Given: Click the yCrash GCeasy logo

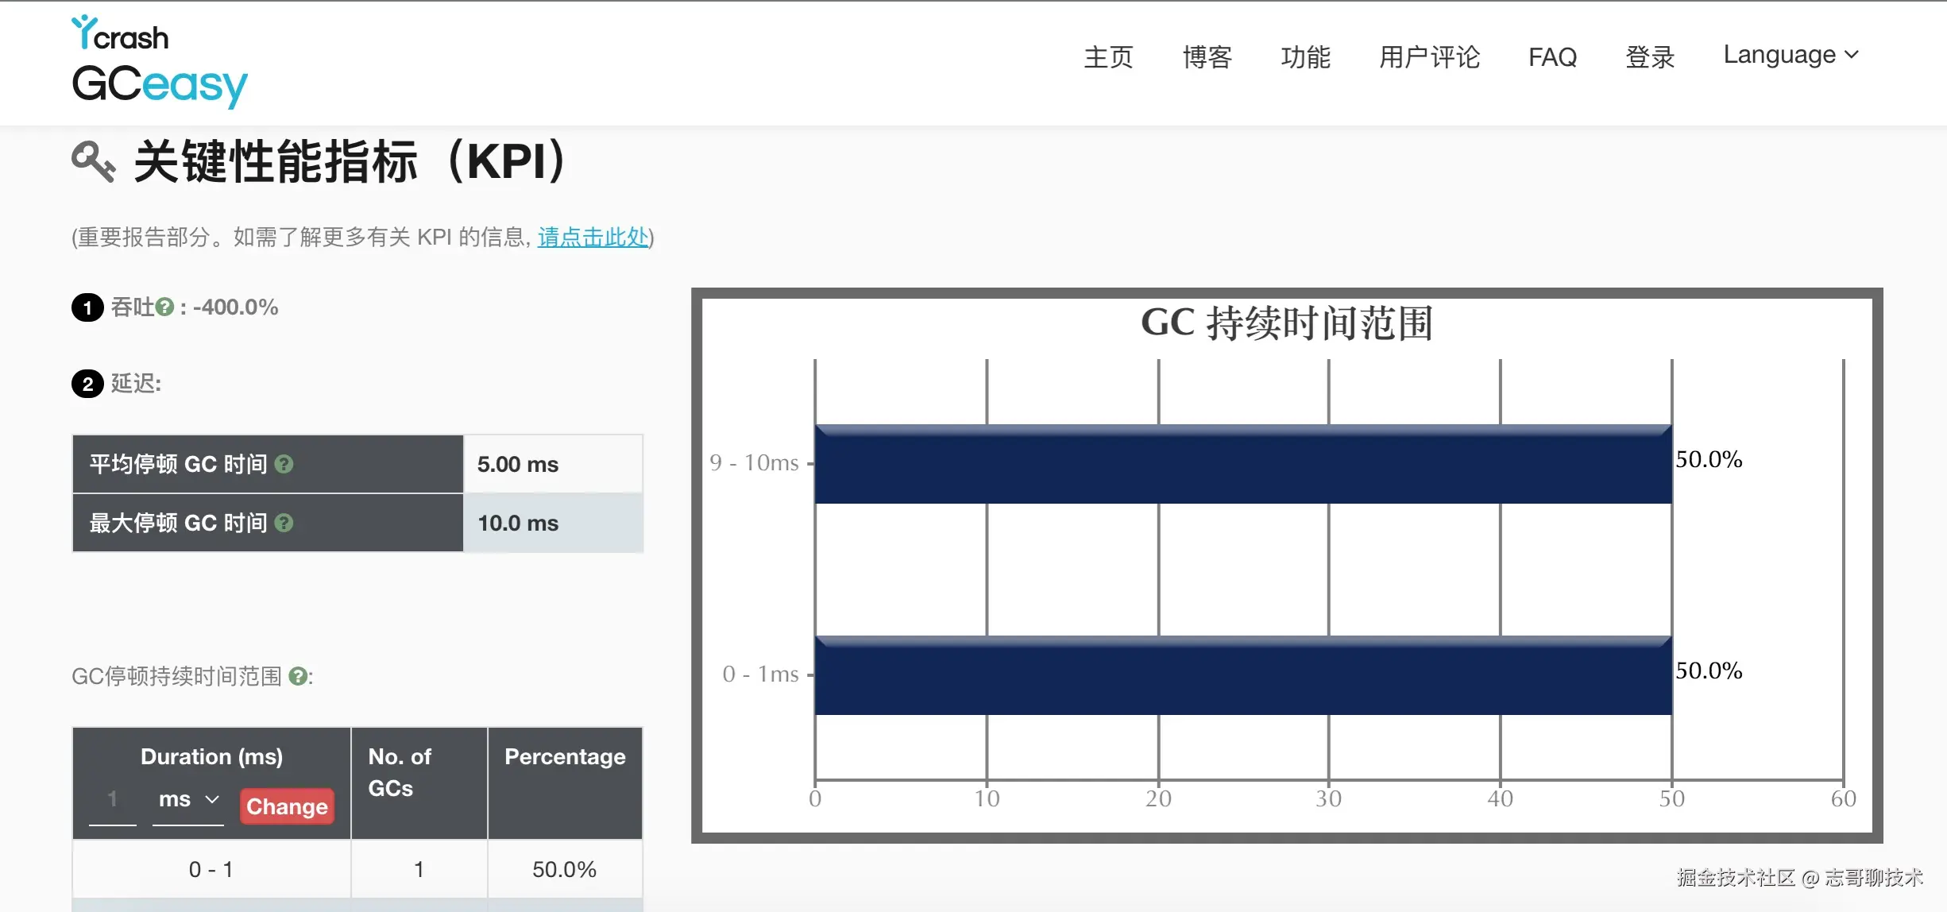Looking at the screenshot, I should pos(159,62).
